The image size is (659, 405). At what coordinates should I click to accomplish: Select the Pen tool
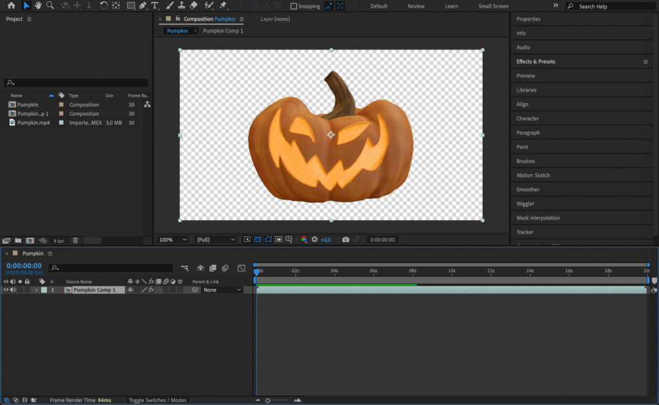point(142,6)
